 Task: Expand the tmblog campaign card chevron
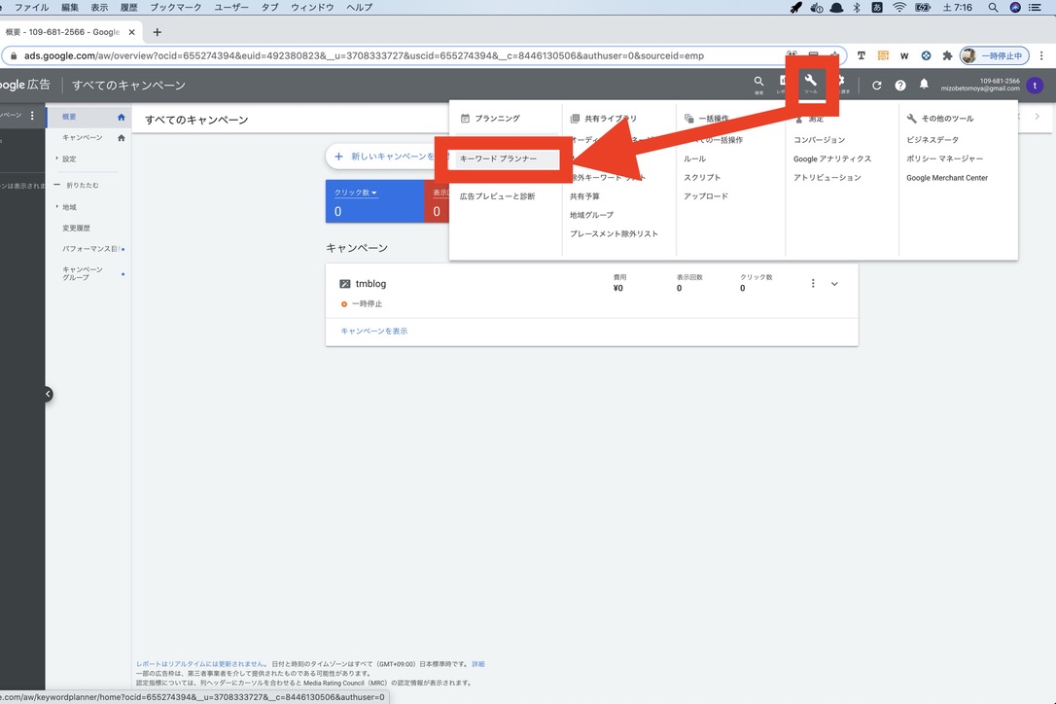click(x=834, y=284)
